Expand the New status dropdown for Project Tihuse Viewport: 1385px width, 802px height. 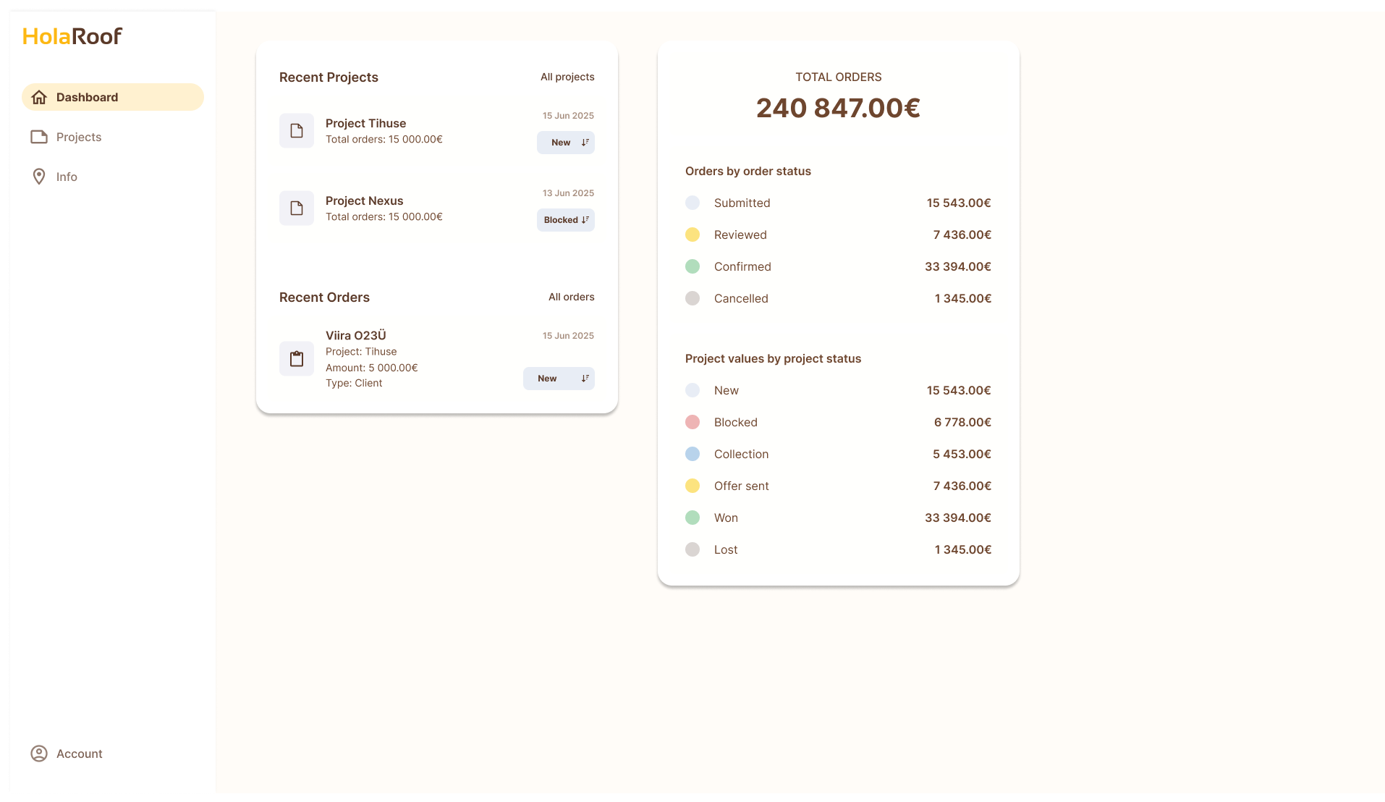(566, 143)
